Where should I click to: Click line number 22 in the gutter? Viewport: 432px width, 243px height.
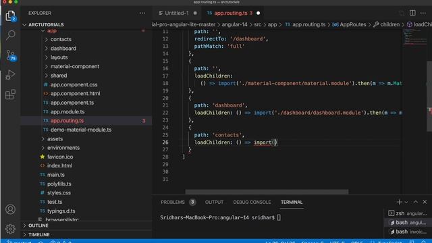point(165,113)
